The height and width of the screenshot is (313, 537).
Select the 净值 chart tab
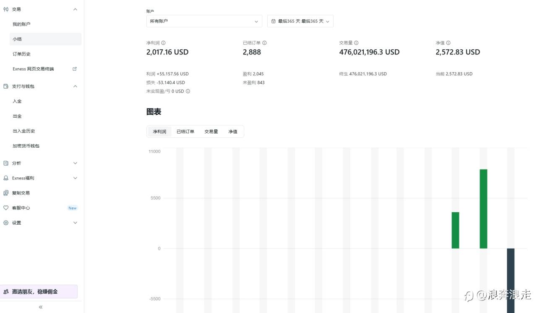pos(233,131)
